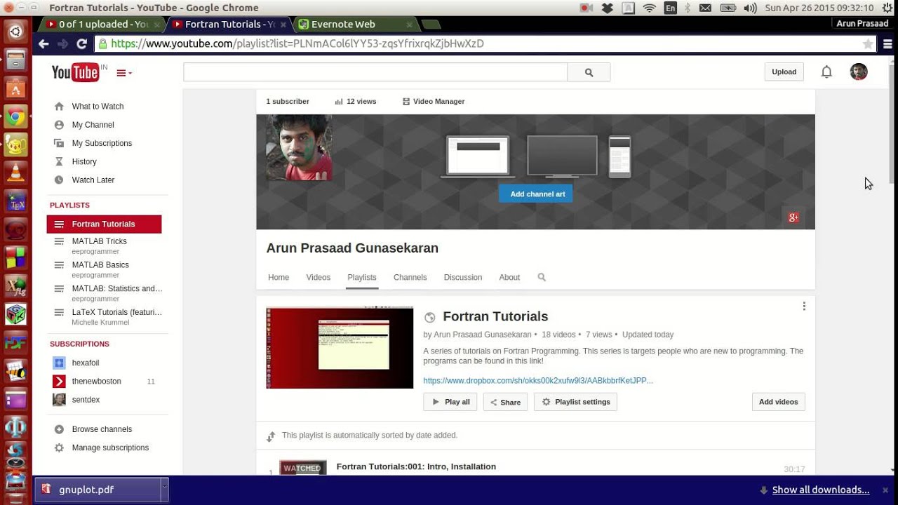
Task: Click the YouTube logo
Action: (x=75, y=72)
